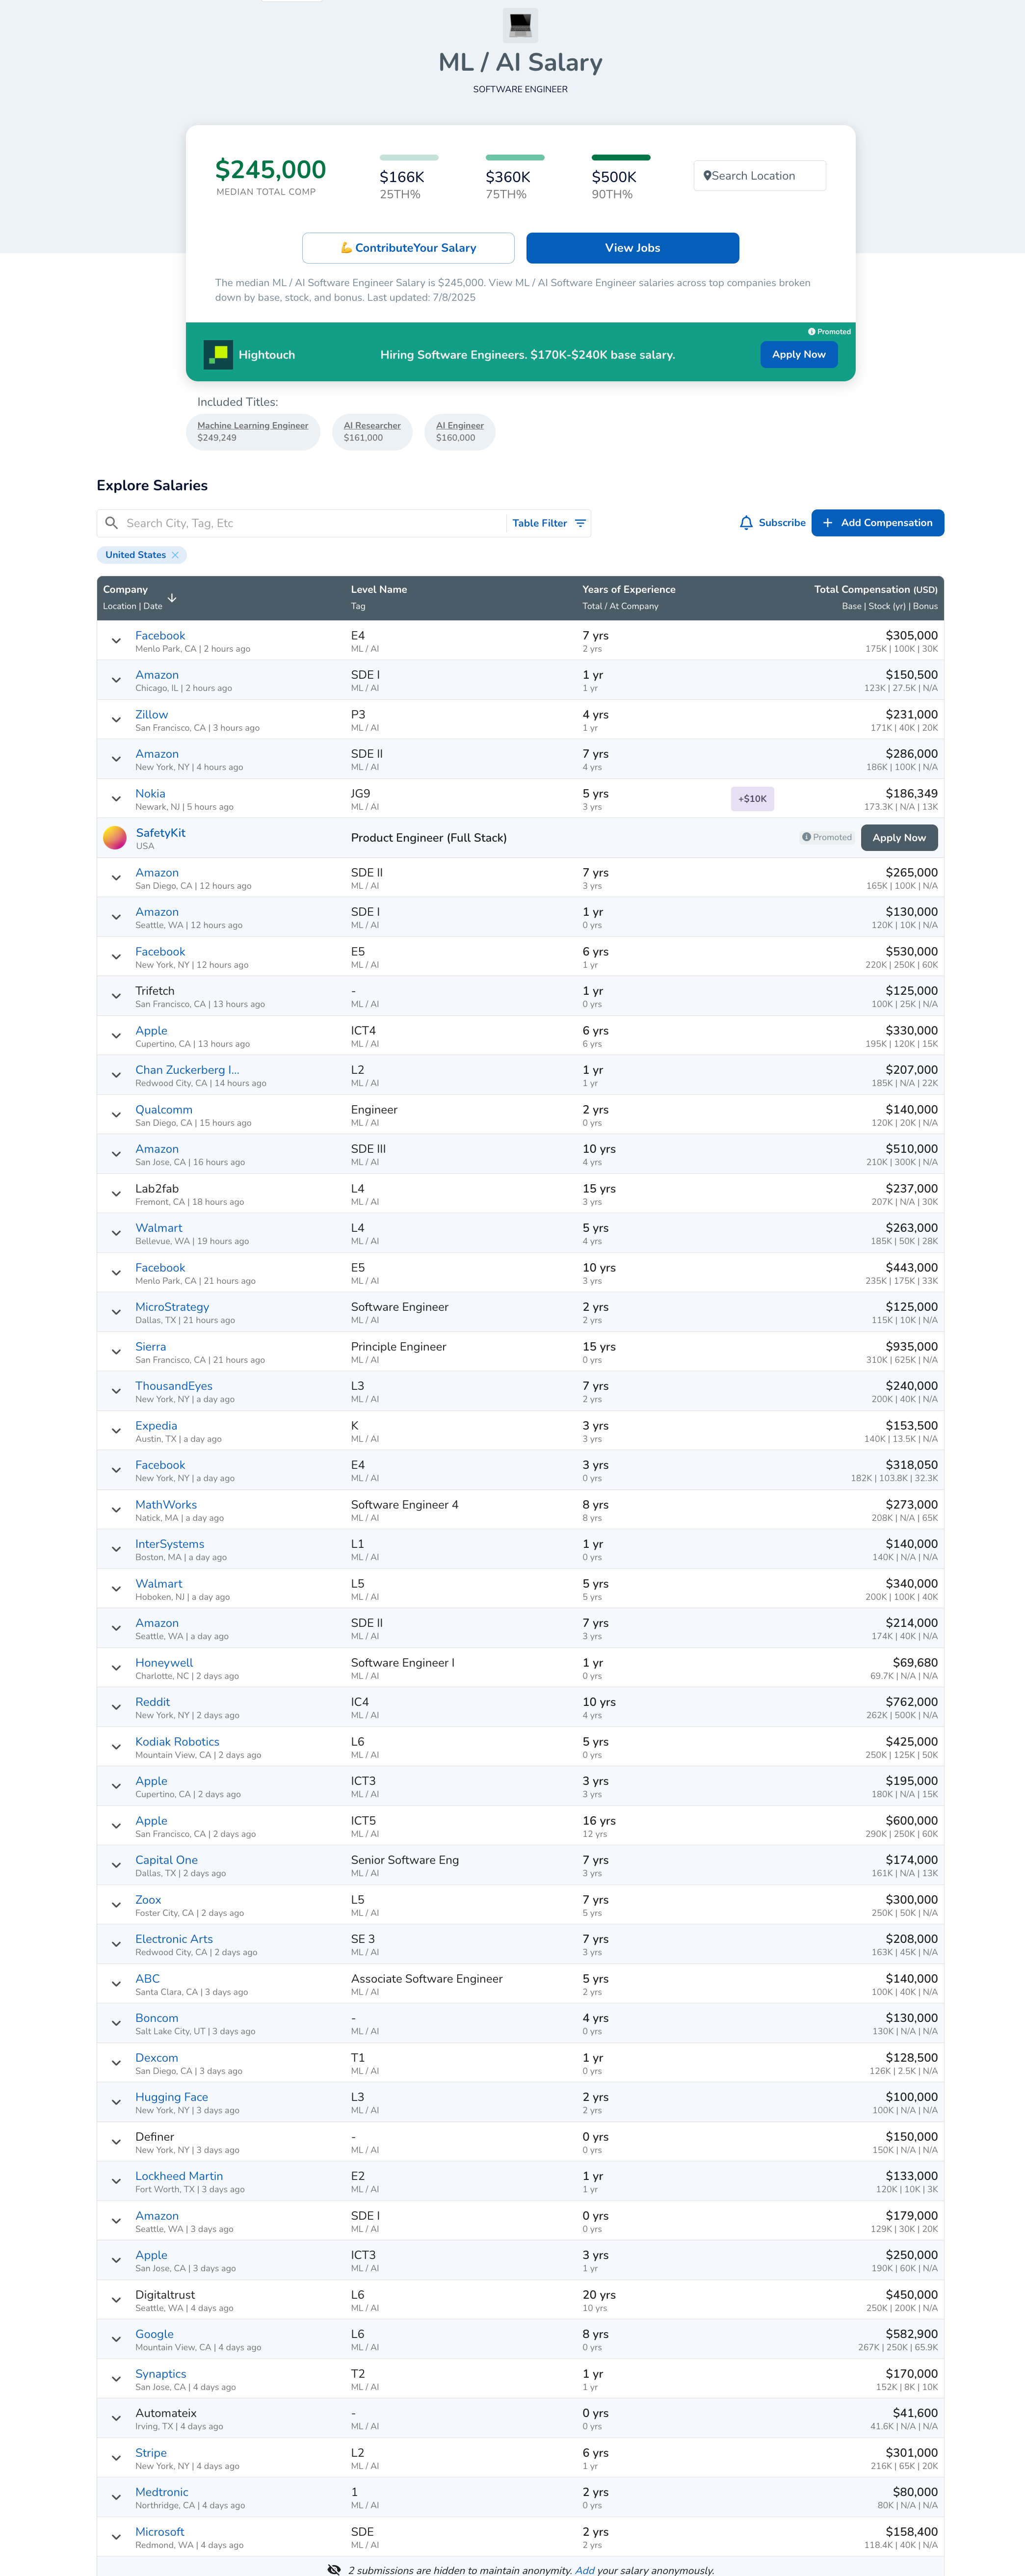Open the MathWorks company link
This screenshot has height=2576, width=1025.
166,1505
